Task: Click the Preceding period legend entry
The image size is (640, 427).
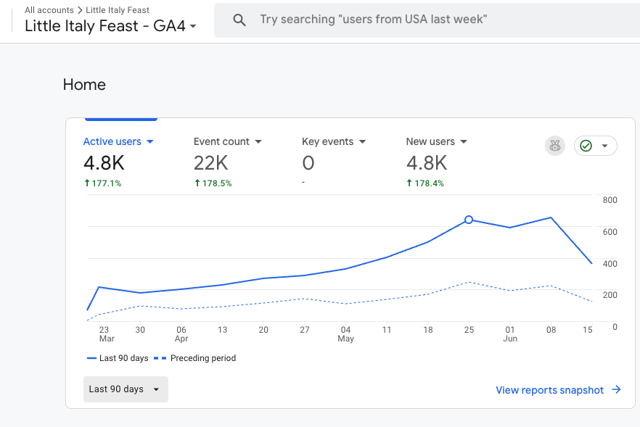Action: click(195, 358)
